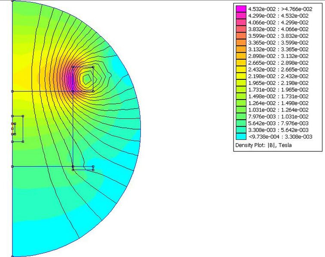Select the swatch beside 4.299e-002 : 4.532e-002
This screenshot has height=257, width=325.
(x=240, y=15)
